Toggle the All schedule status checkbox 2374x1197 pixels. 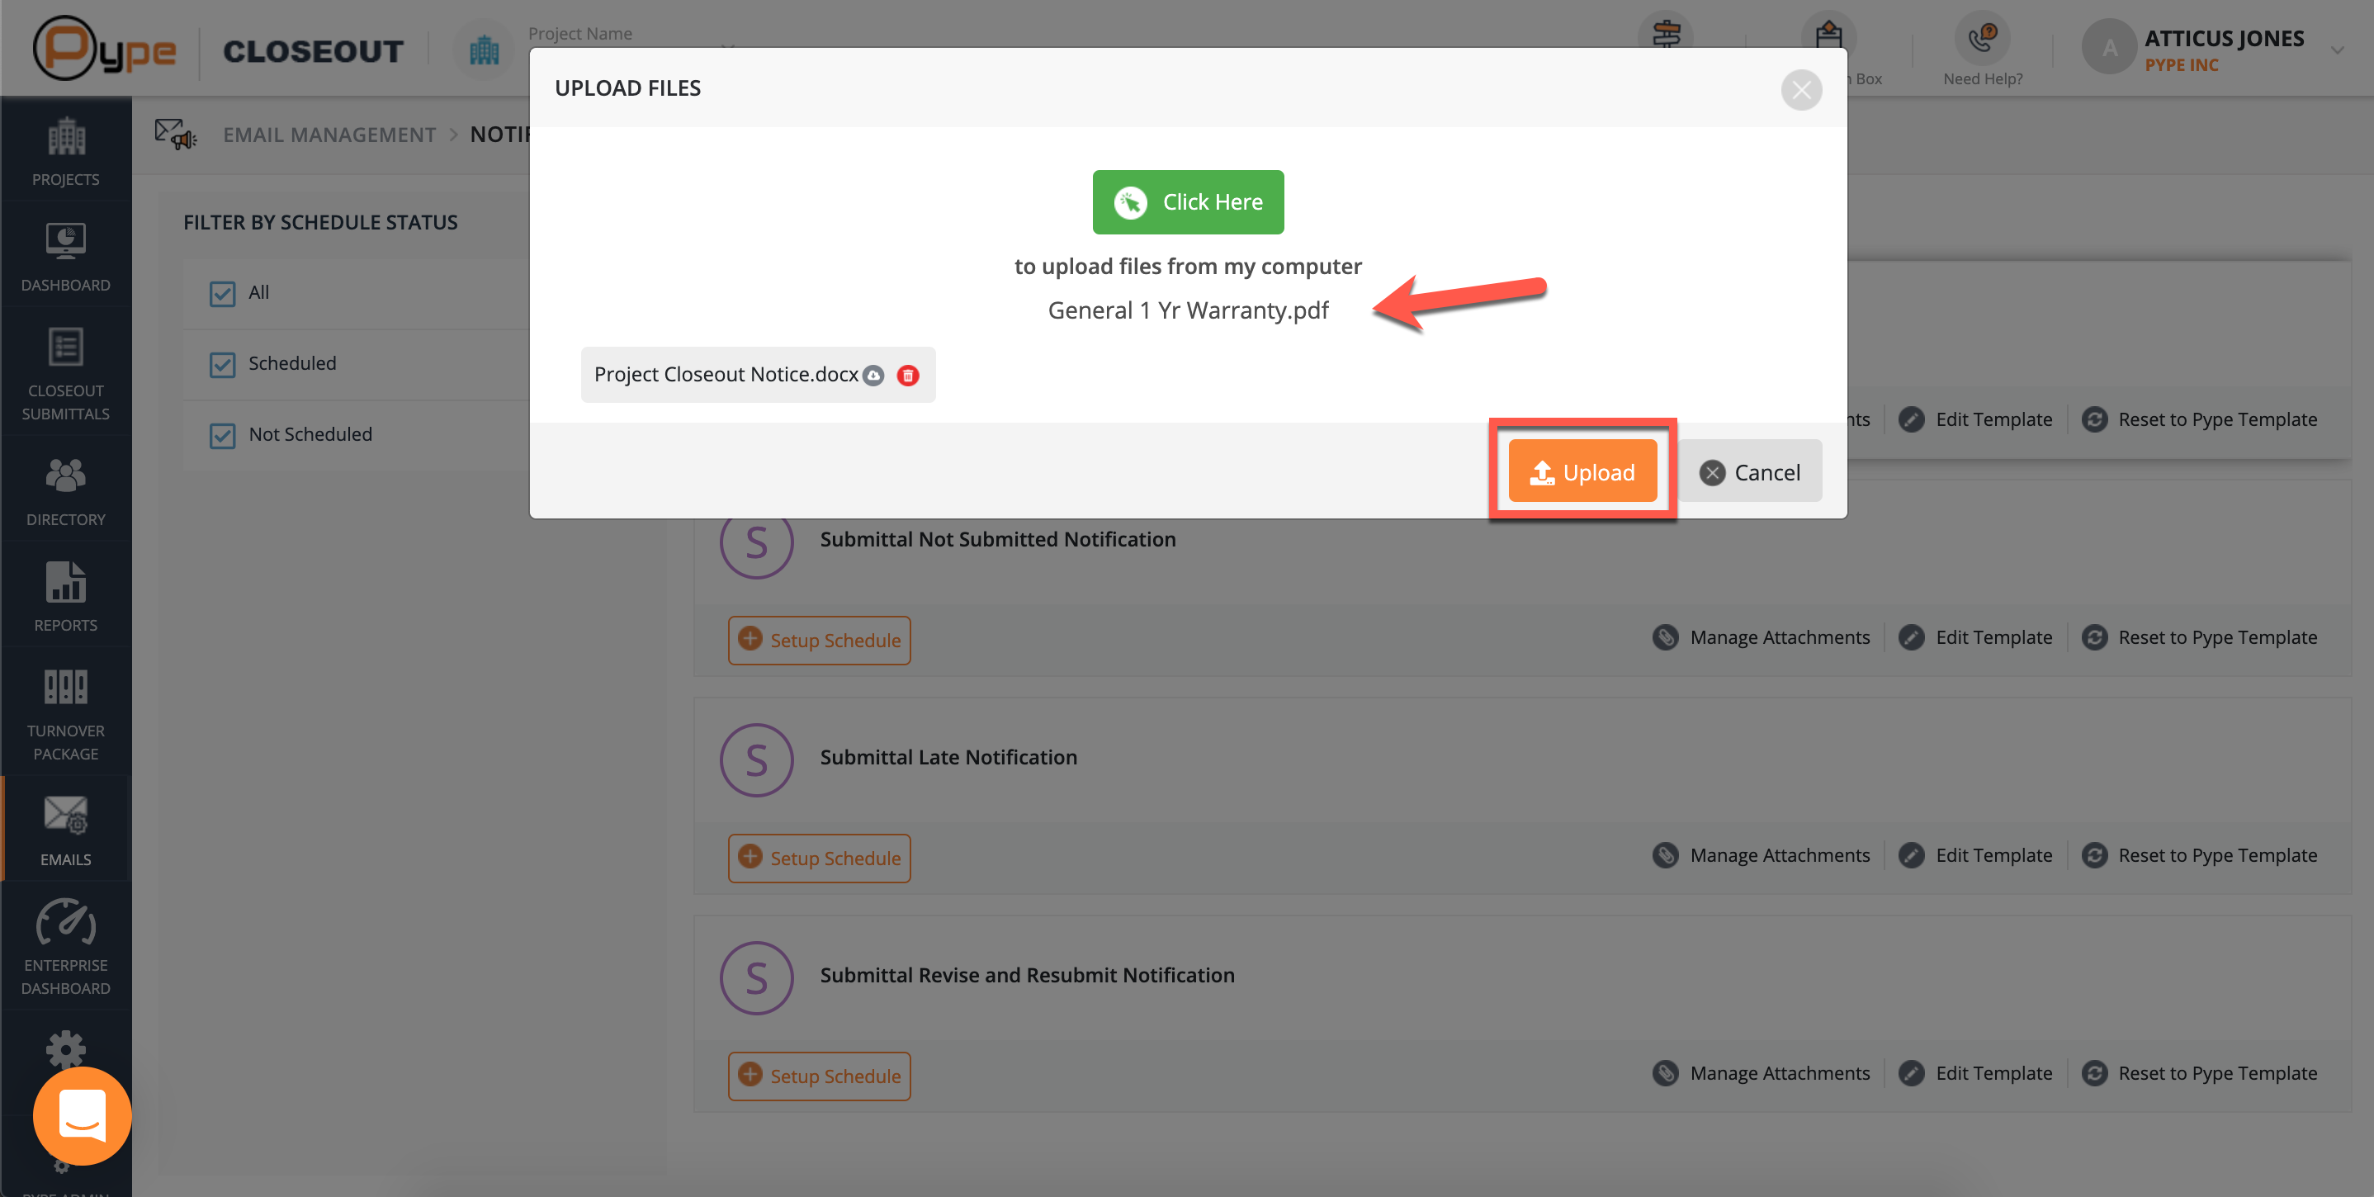pos(222,294)
